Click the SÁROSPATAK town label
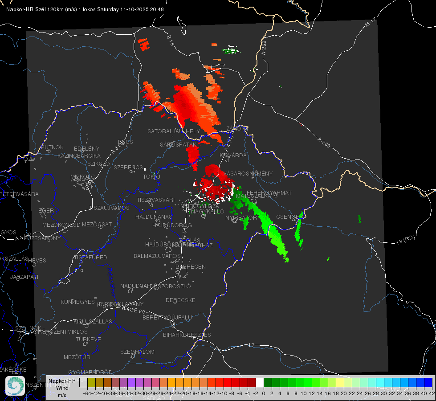This screenshot has width=436, height=401. pos(178,144)
